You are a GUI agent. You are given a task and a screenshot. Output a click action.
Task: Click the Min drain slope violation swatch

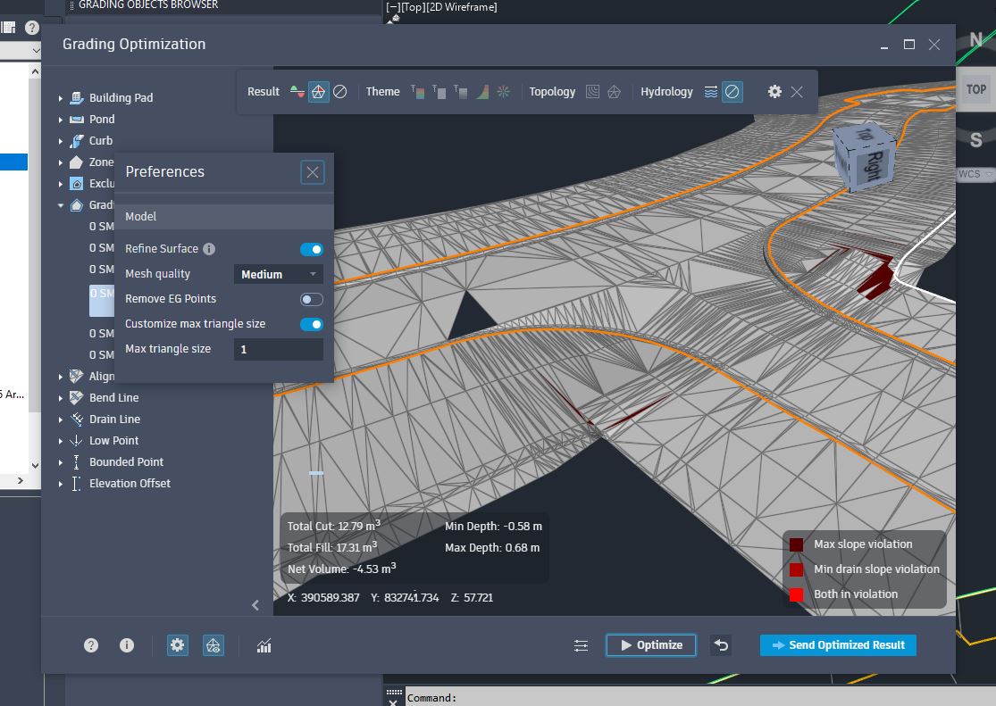(796, 569)
